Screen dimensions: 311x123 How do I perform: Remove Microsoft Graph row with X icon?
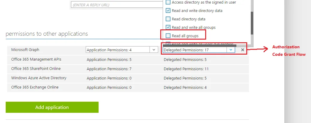coord(243,50)
